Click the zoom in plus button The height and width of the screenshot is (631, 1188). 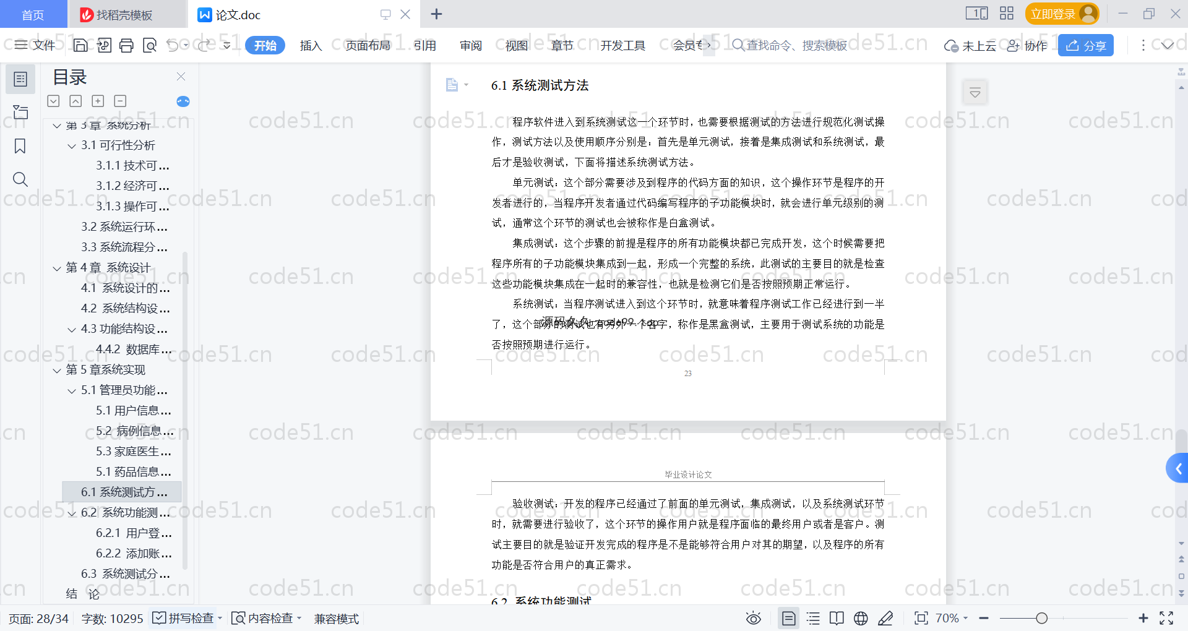[x=1143, y=618]
